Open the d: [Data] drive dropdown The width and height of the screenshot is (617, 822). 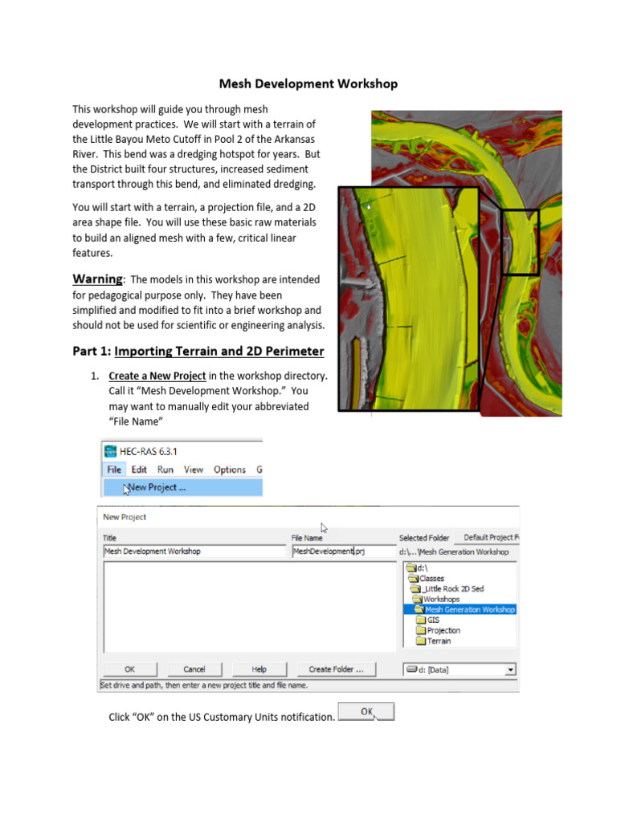[510, 670]
